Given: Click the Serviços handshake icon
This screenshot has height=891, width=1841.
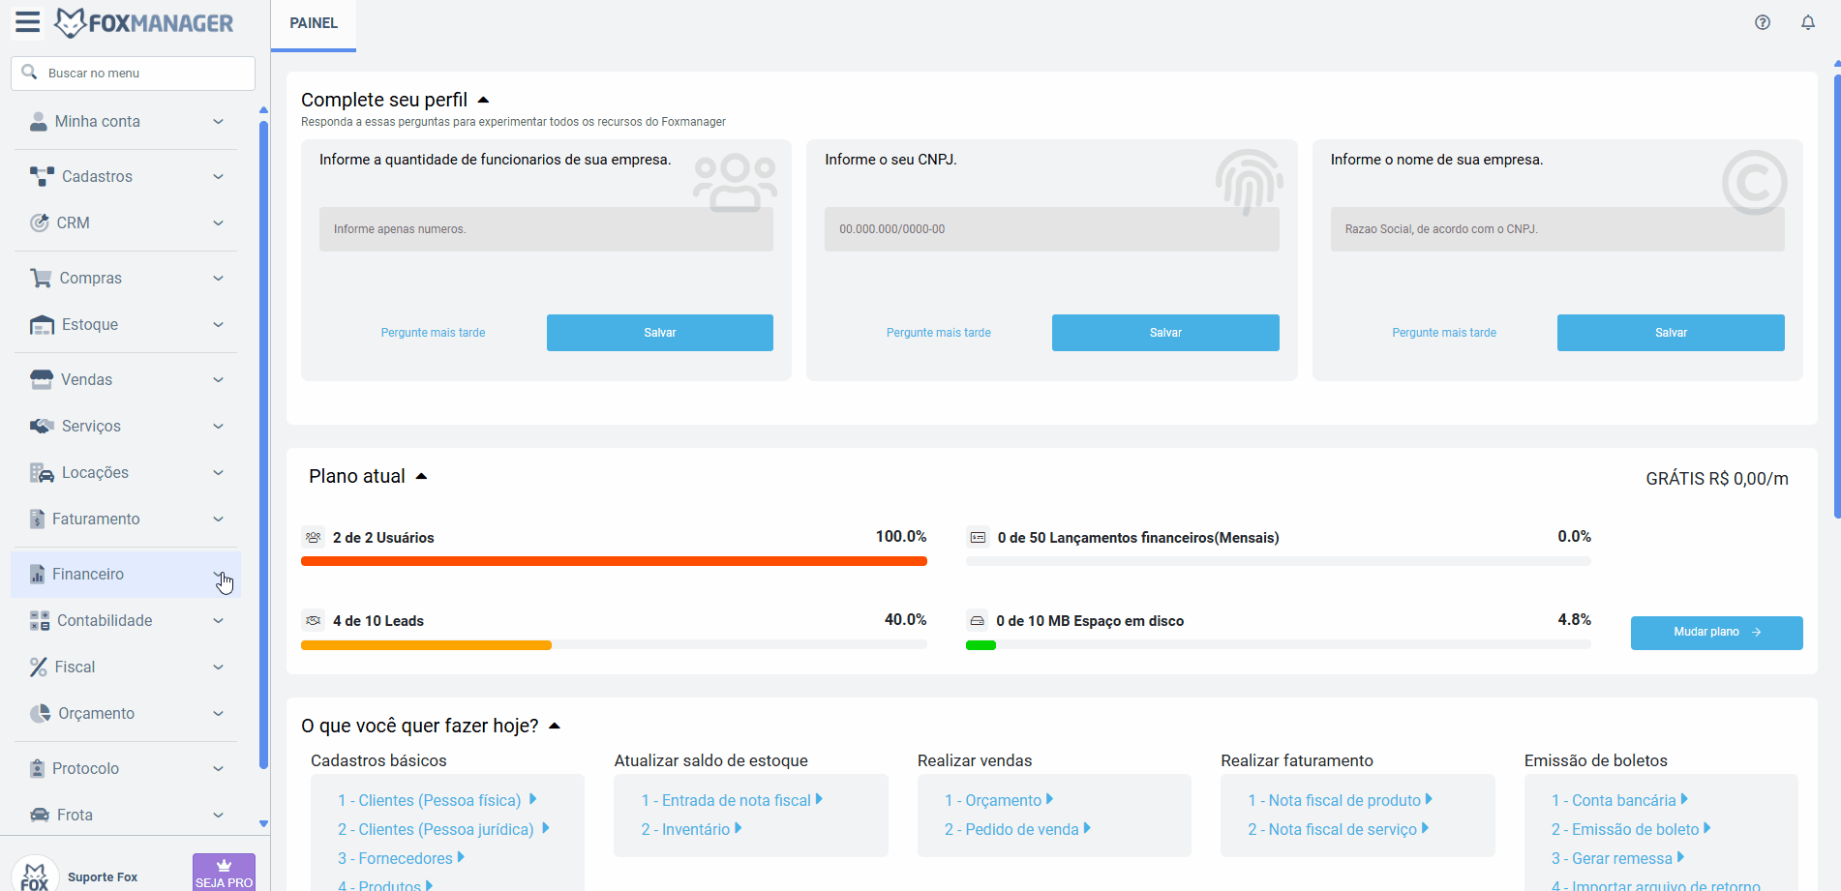Looking at the screenshot, I should 42,426.
